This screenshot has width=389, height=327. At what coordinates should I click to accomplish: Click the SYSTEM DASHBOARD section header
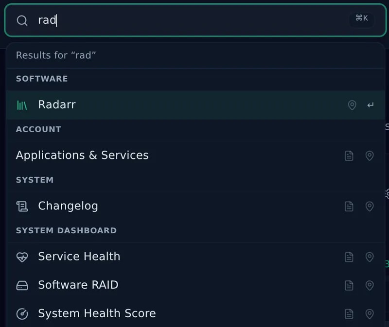click(x=66, y=231)
